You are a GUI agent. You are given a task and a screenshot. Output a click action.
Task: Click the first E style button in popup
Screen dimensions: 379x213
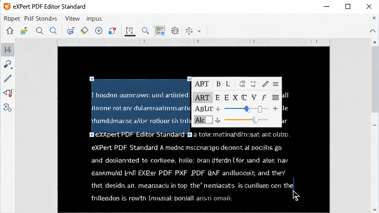pyautogui.click(x=218, y=98)
